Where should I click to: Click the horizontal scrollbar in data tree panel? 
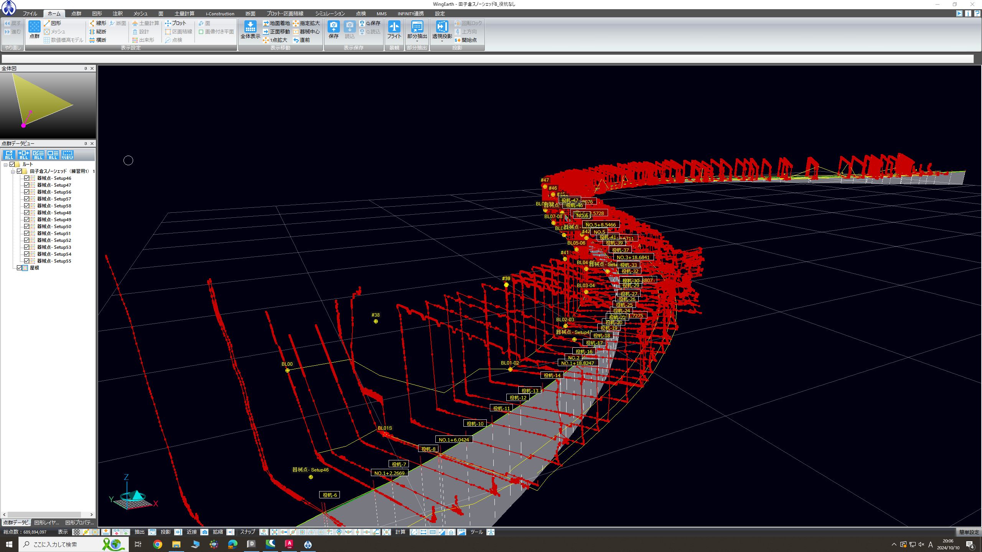point(44,514)
